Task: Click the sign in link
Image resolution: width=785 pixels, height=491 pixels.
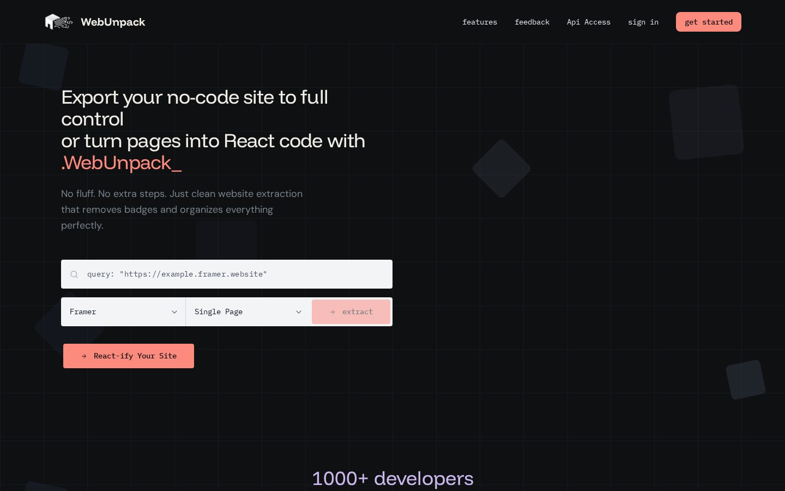Action: (643, 22)
